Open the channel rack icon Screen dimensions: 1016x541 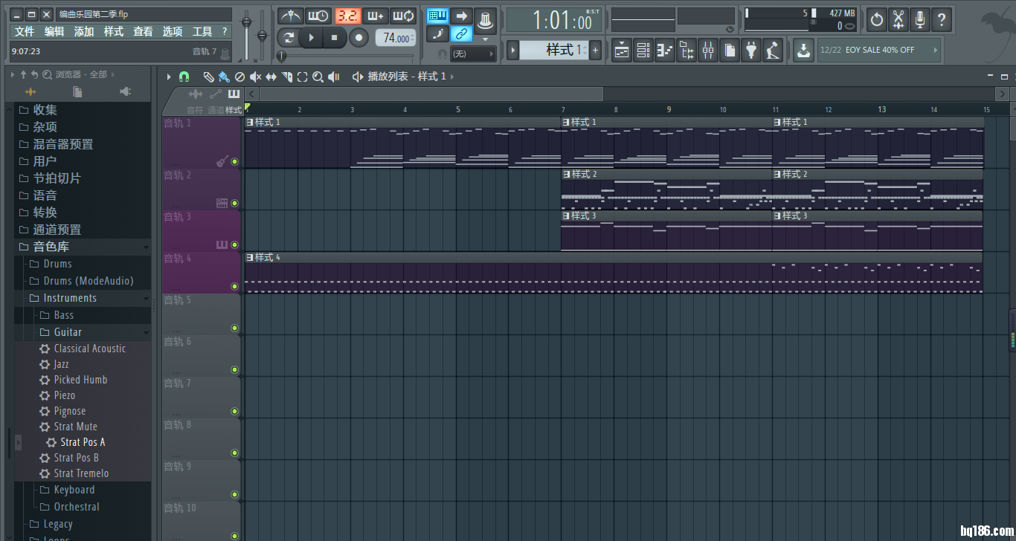[x=643, y=50]
